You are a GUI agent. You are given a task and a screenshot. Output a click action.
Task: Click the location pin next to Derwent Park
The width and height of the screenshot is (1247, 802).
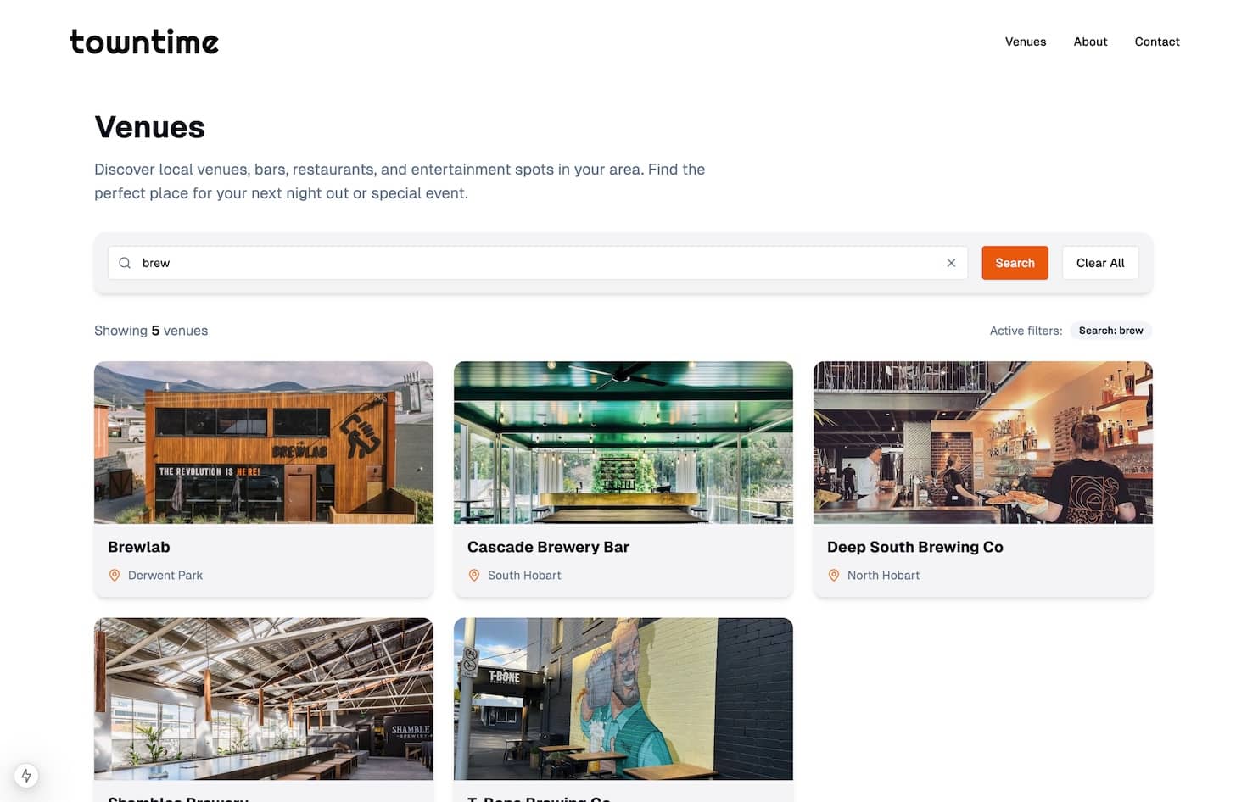[x=115, y=575]
